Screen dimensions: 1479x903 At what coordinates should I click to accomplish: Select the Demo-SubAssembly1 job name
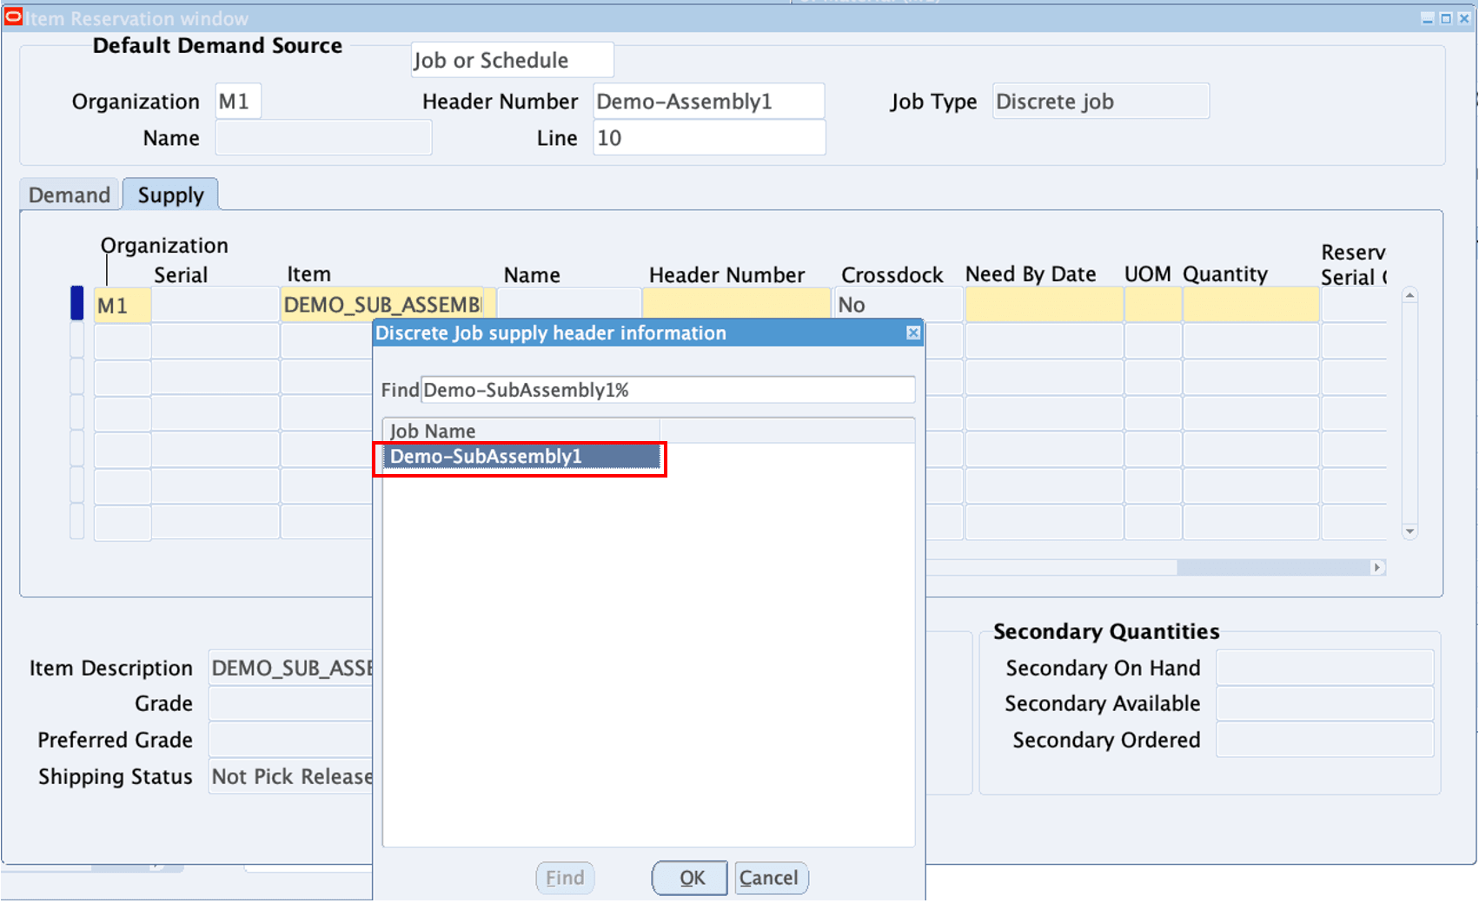pyautogui.click(x=519, y=456)
